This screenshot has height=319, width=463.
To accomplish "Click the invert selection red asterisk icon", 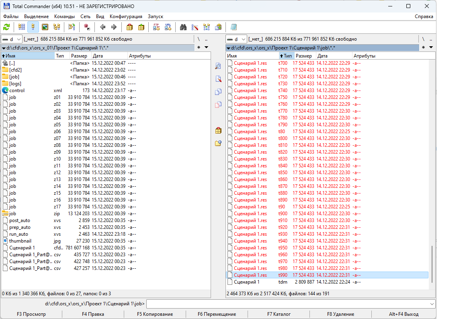I will 87,27.
